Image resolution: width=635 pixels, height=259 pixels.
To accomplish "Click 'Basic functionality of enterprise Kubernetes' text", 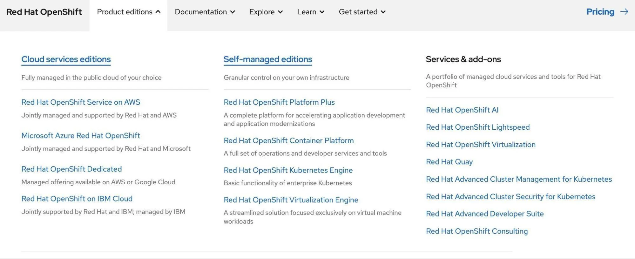I will click(x=288, y=183).
